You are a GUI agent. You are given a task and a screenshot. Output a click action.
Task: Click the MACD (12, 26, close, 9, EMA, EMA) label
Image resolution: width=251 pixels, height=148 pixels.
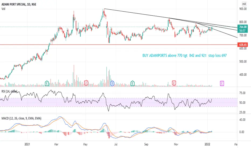click(22, 118)
